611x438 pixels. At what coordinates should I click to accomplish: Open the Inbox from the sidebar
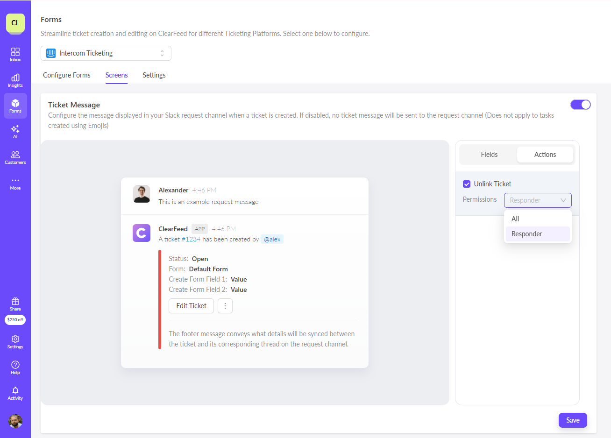[x=15, y=54]
